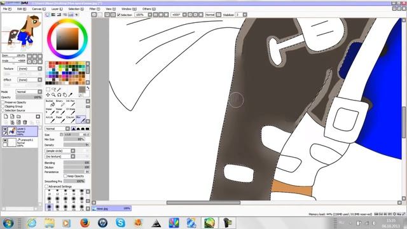Open the File menu
Screen dimensions: 407x229
coord(7,9)
